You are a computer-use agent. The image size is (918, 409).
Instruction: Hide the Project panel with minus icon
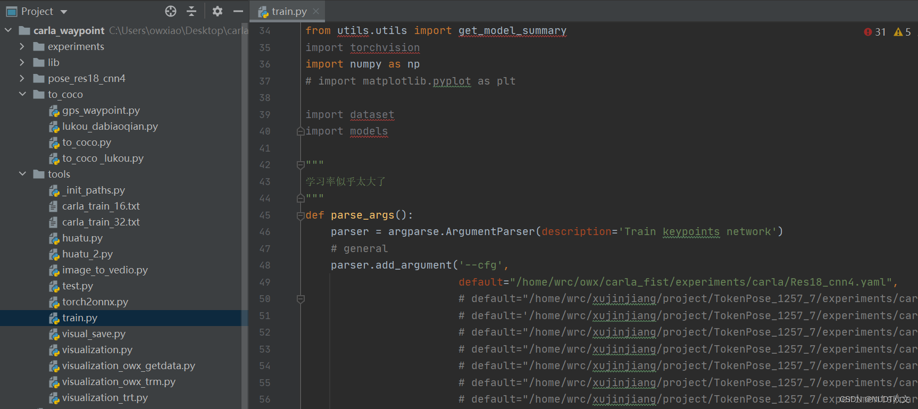point(238,11)
